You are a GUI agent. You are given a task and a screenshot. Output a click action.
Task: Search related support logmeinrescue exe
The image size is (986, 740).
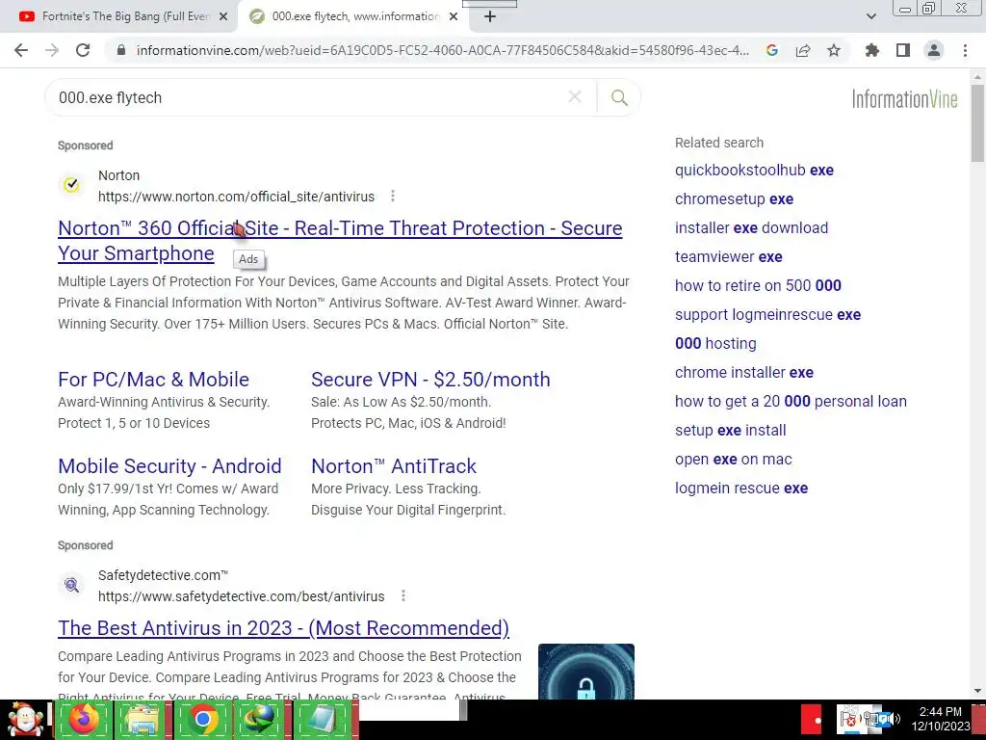[x=767, y=315]
